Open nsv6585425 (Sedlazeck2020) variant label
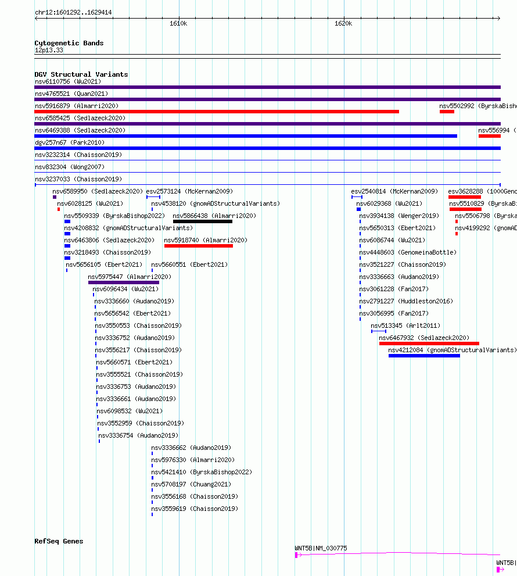This screenshot has width=517, height=576. (x=80, y=118)
